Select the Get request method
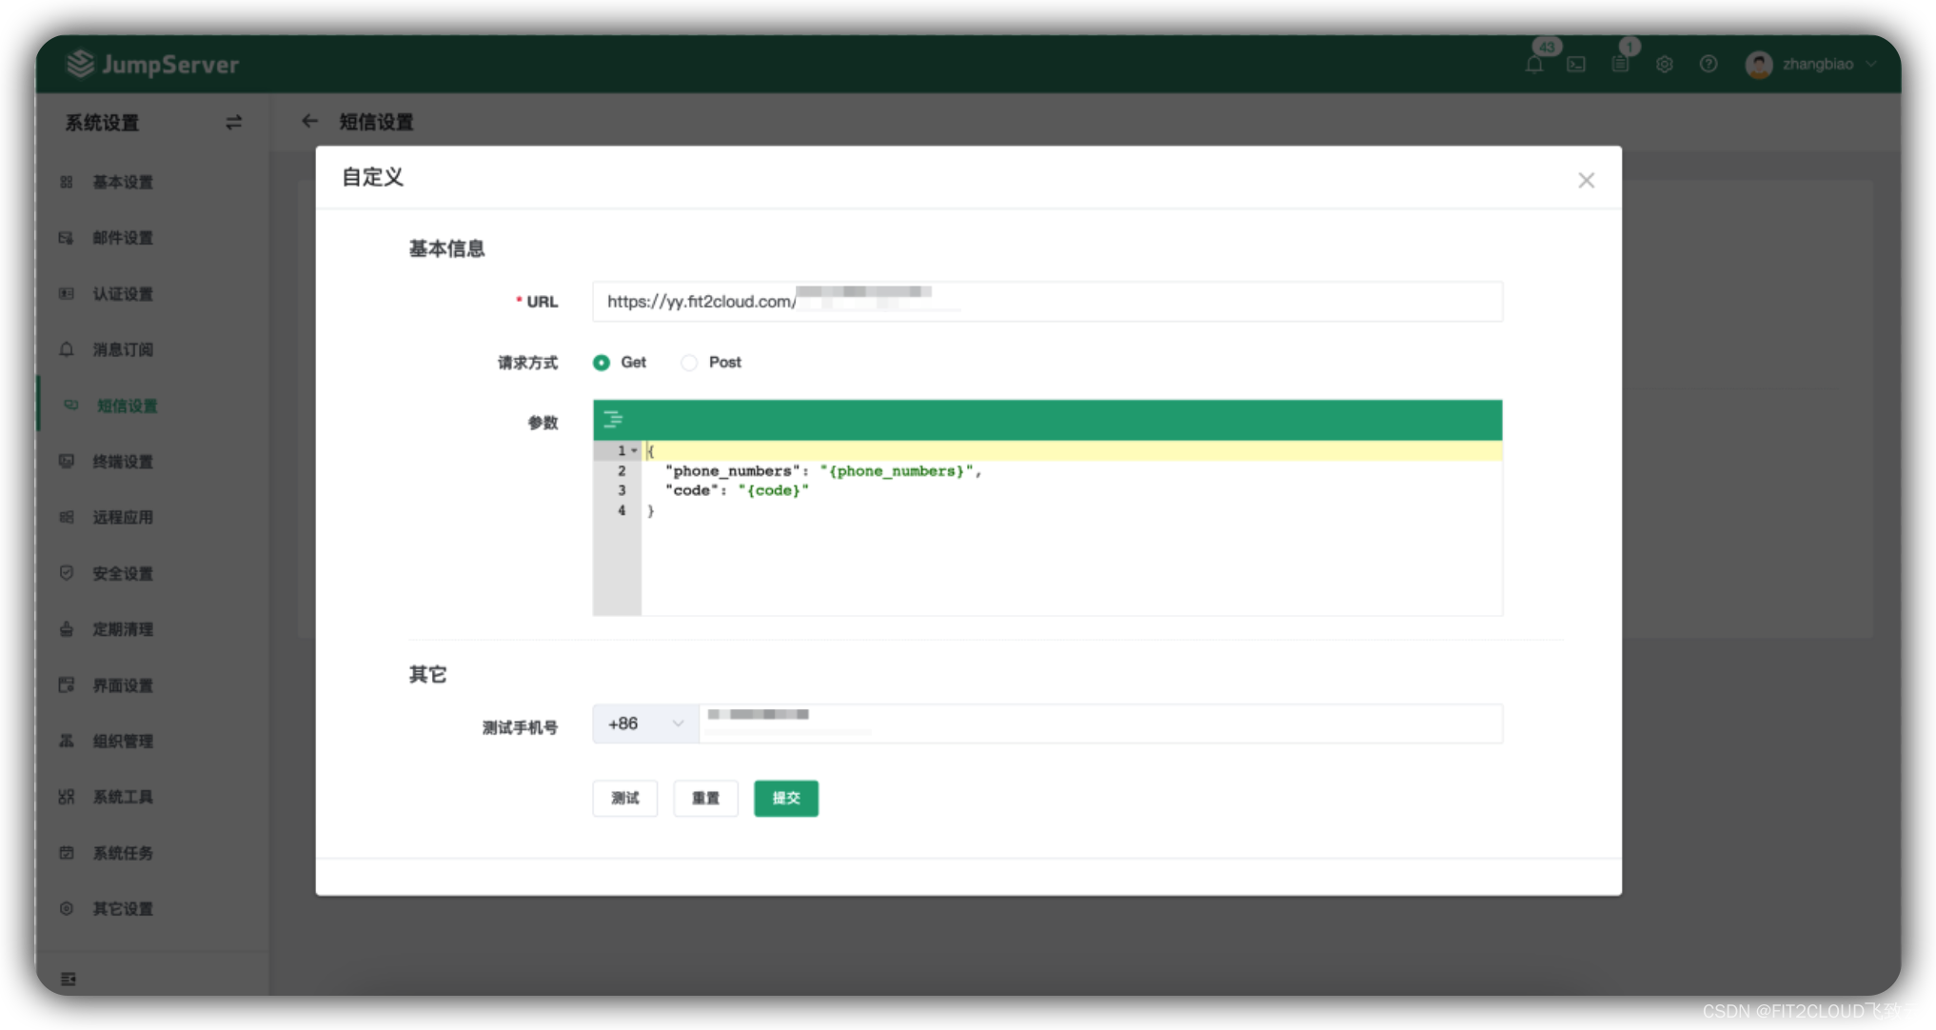Screen dimensions: 1936x1030 602,363
